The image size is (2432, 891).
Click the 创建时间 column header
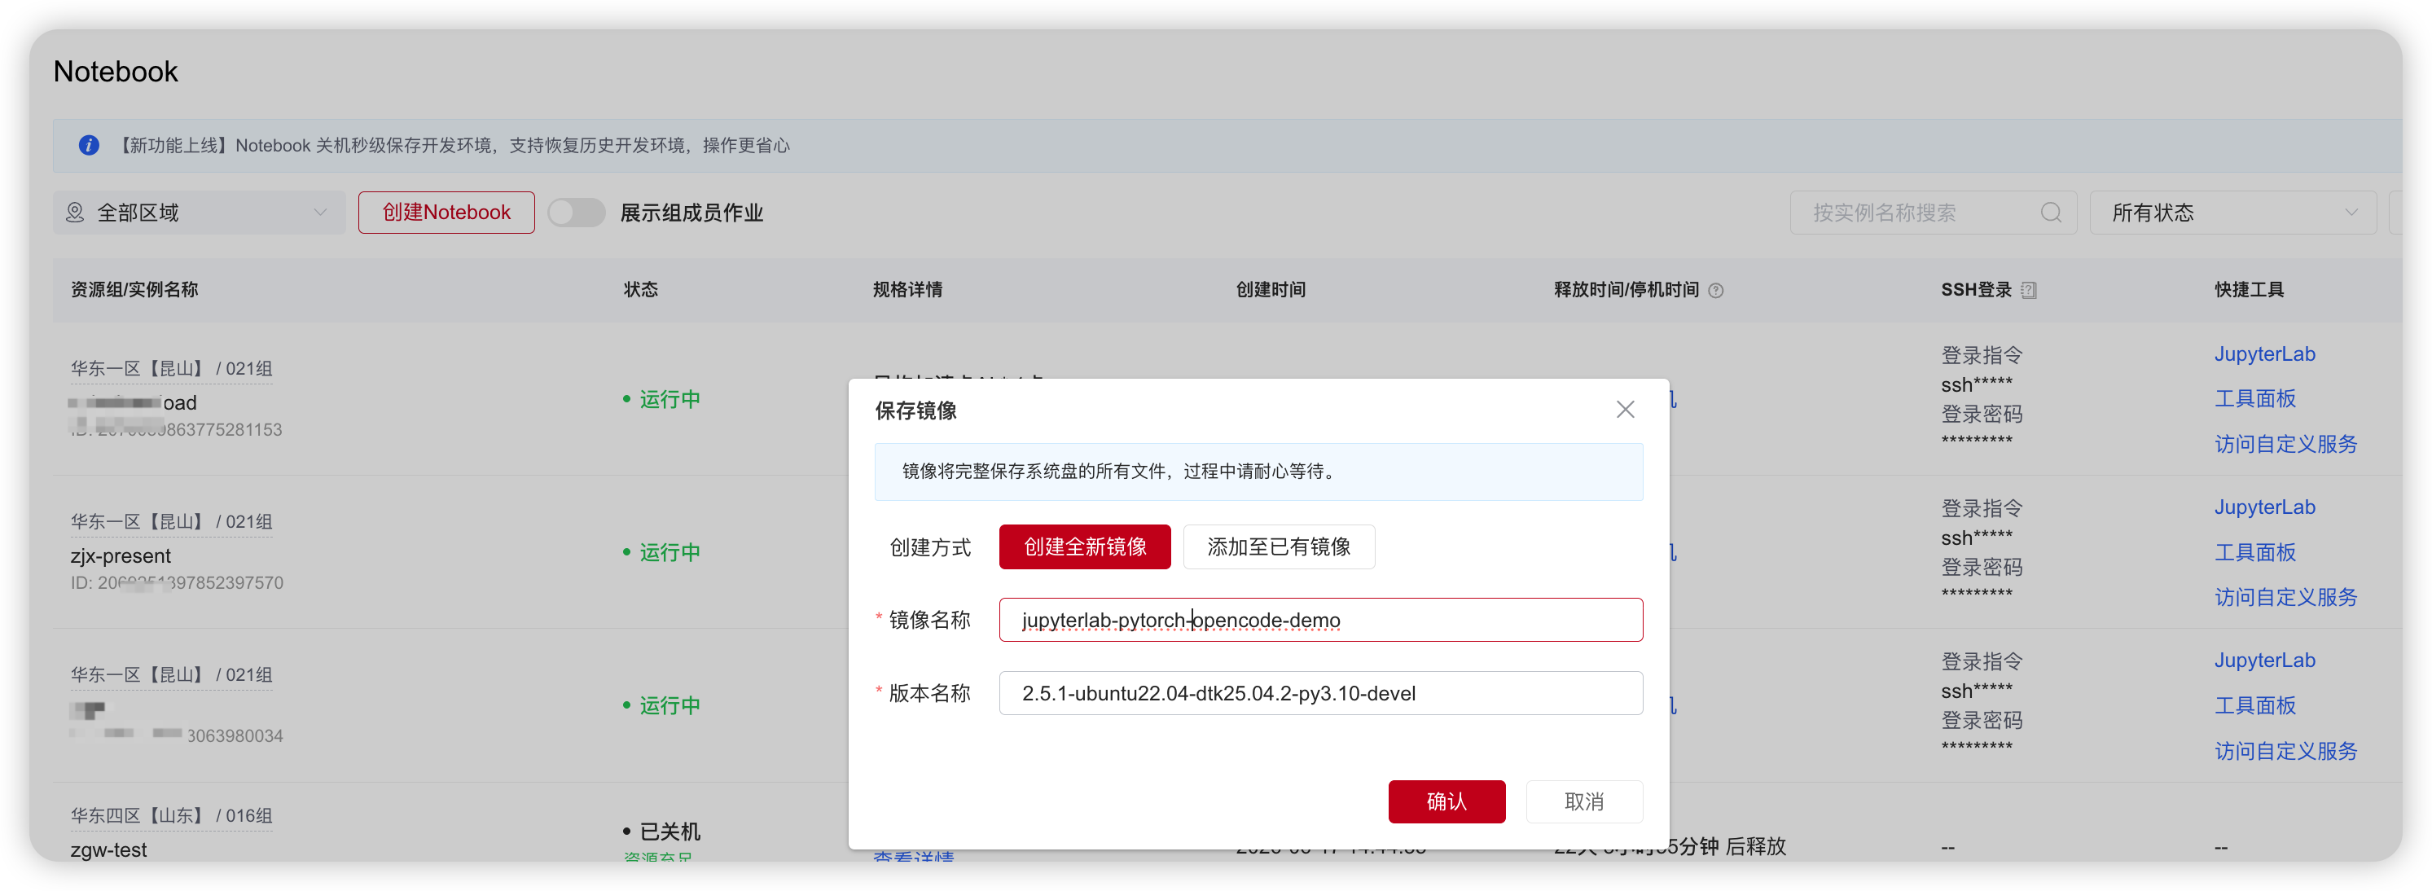point(1271,290)
